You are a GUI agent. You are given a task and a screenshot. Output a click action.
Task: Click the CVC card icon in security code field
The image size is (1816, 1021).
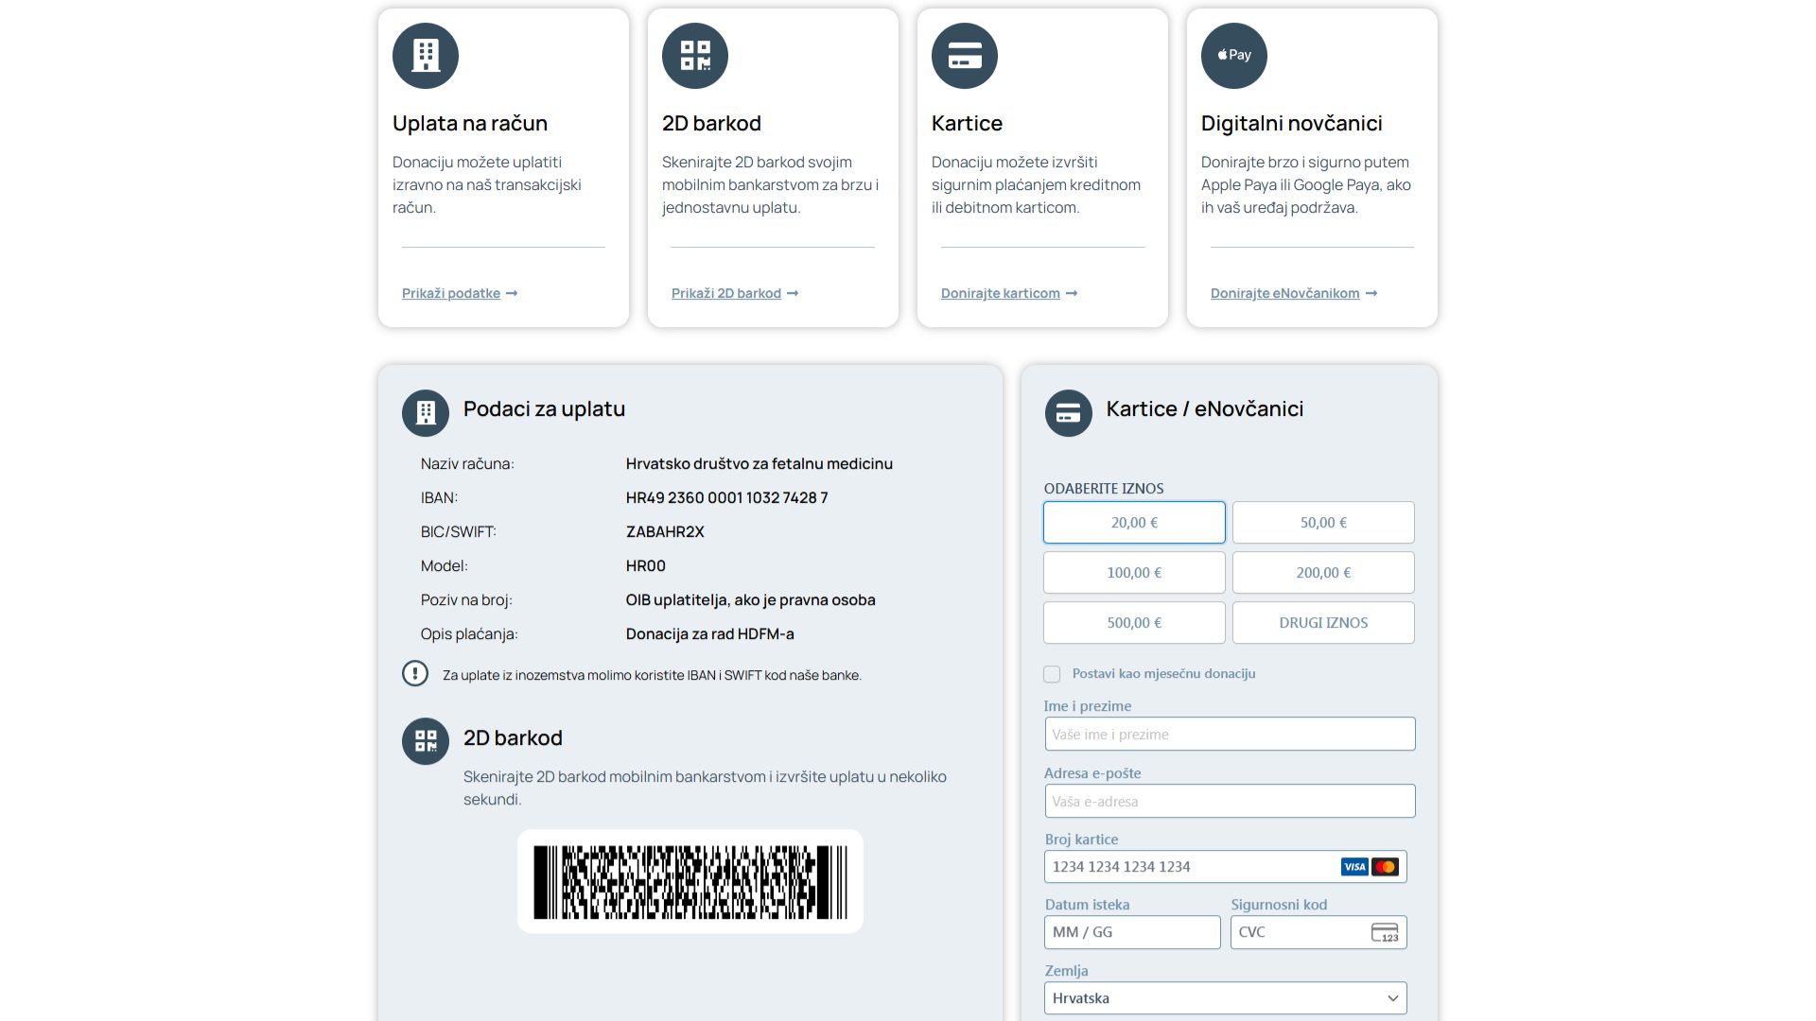(1385, 933)
